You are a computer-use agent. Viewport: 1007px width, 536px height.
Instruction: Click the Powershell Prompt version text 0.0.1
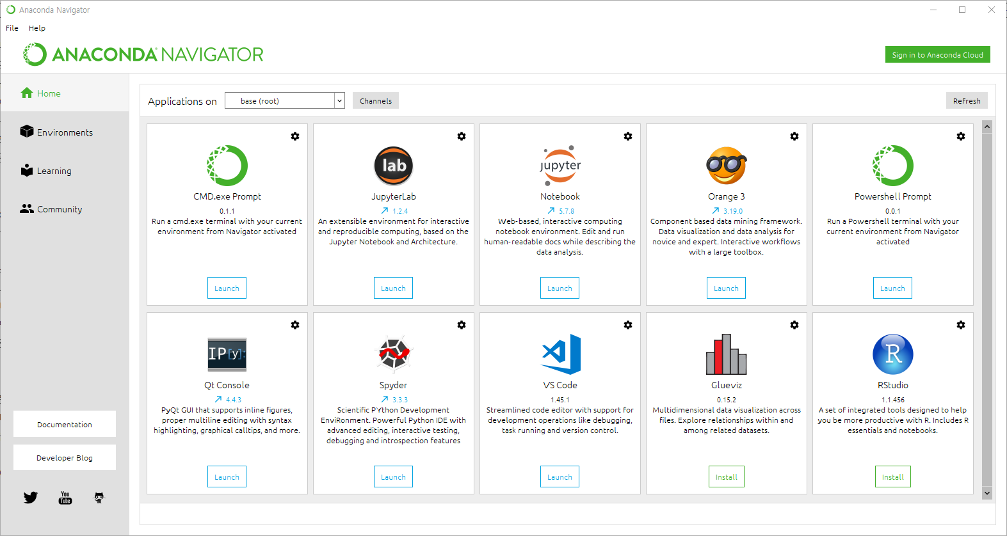coord(893,211)
